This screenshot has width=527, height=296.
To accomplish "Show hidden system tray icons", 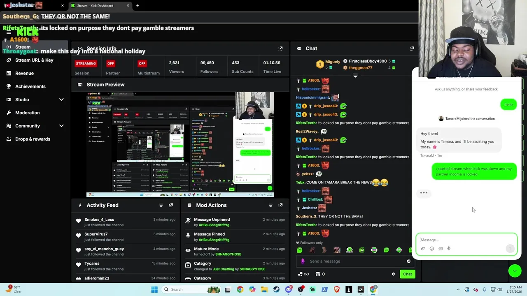I will click(458, 289).
